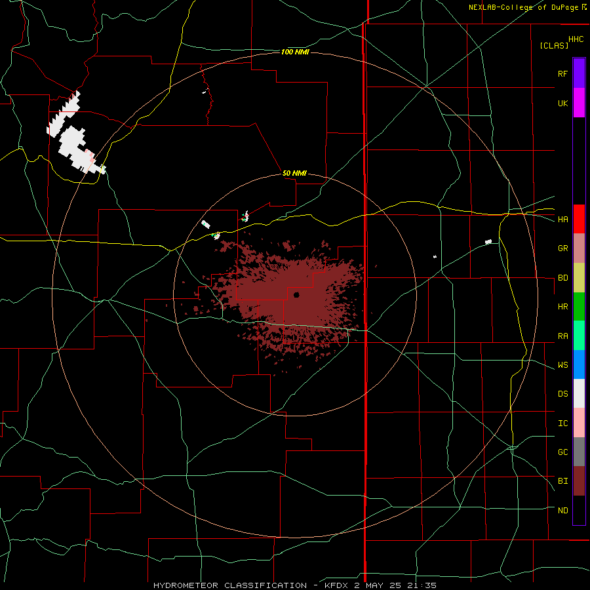This screenshot has height=590, width=590.
Task: Click the '[CLAS]' units label
Action: 554,45
